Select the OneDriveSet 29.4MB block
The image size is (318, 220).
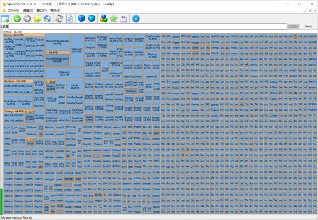pos(152,37)
